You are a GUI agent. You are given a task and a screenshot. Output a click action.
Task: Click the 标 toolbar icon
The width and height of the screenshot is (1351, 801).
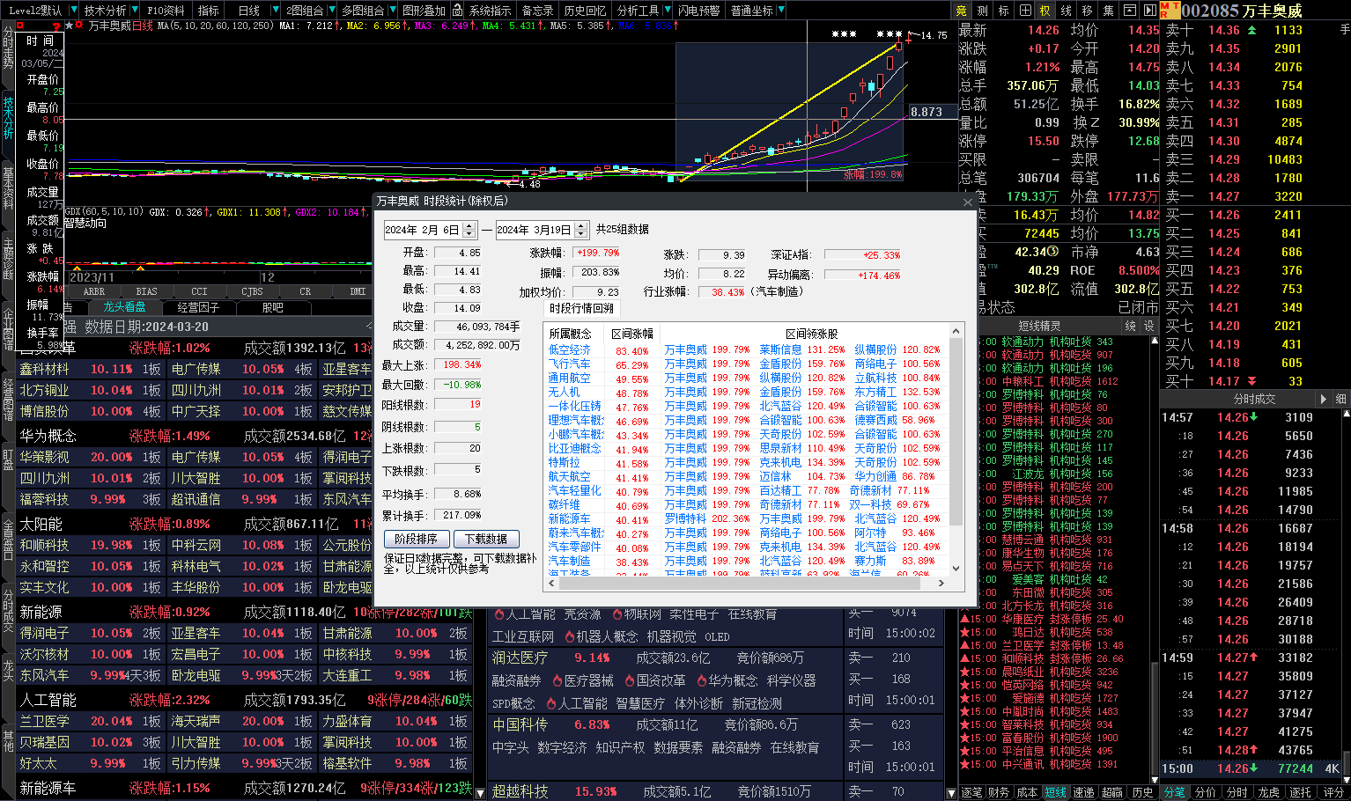point(1003,11)
